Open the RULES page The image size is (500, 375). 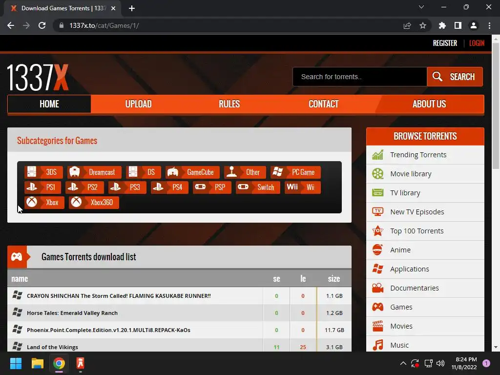pos(229,104)
